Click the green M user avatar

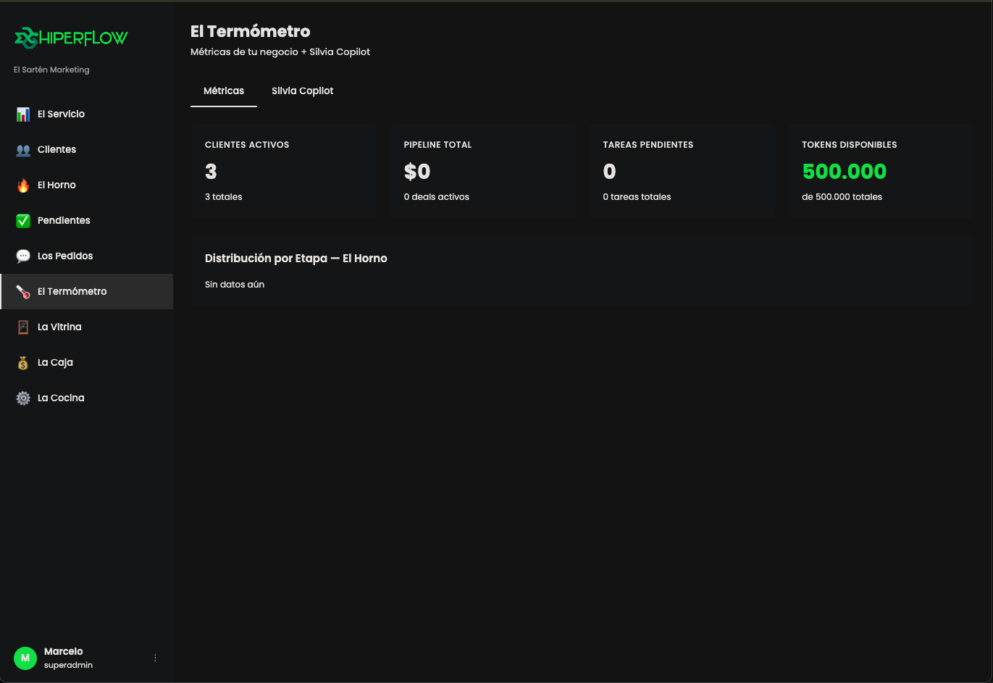25,658
